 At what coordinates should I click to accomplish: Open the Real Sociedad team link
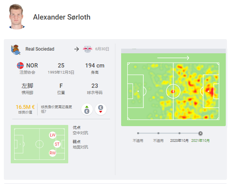tap(40, 49)
